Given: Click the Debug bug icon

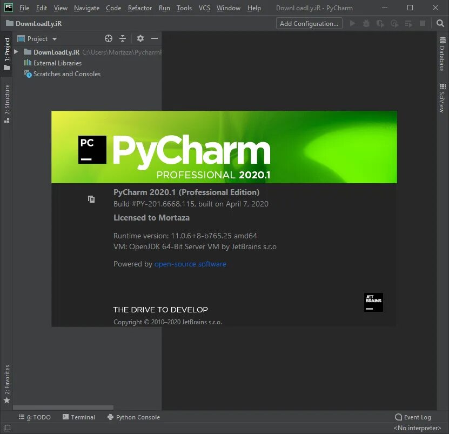Looking at the screenshot, I should pyautogui.click(x=366, y=23).
